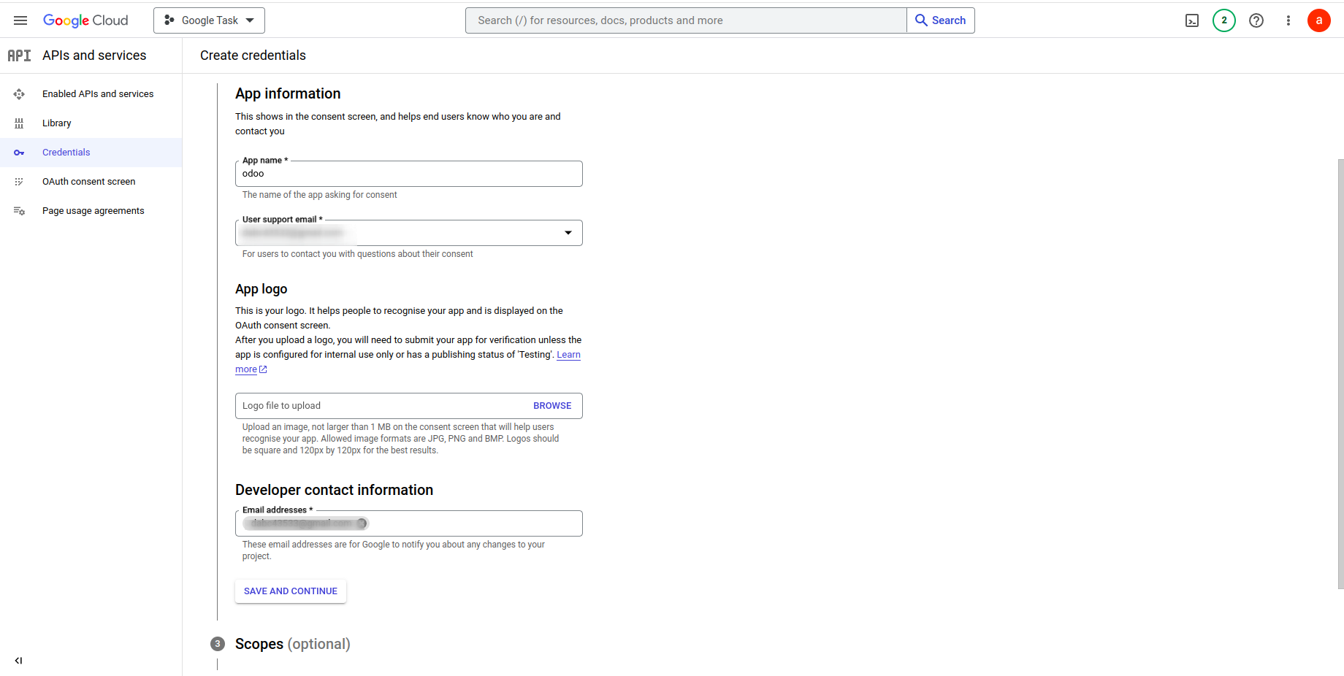Open the Google Task project selector

(x=209, y=20)
